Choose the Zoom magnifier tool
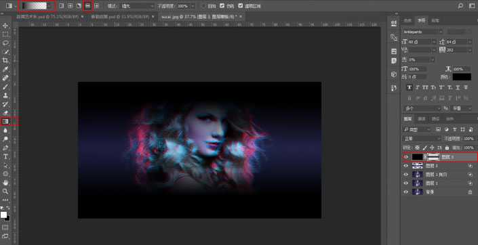Viewport: 478px width, 245px height. 5,191
